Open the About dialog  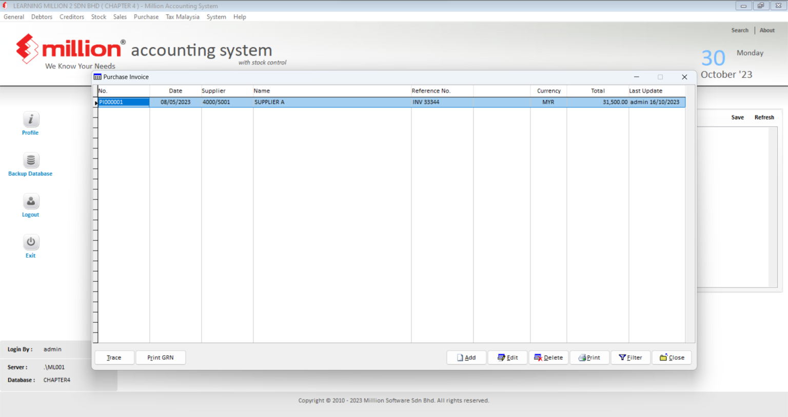767,30
